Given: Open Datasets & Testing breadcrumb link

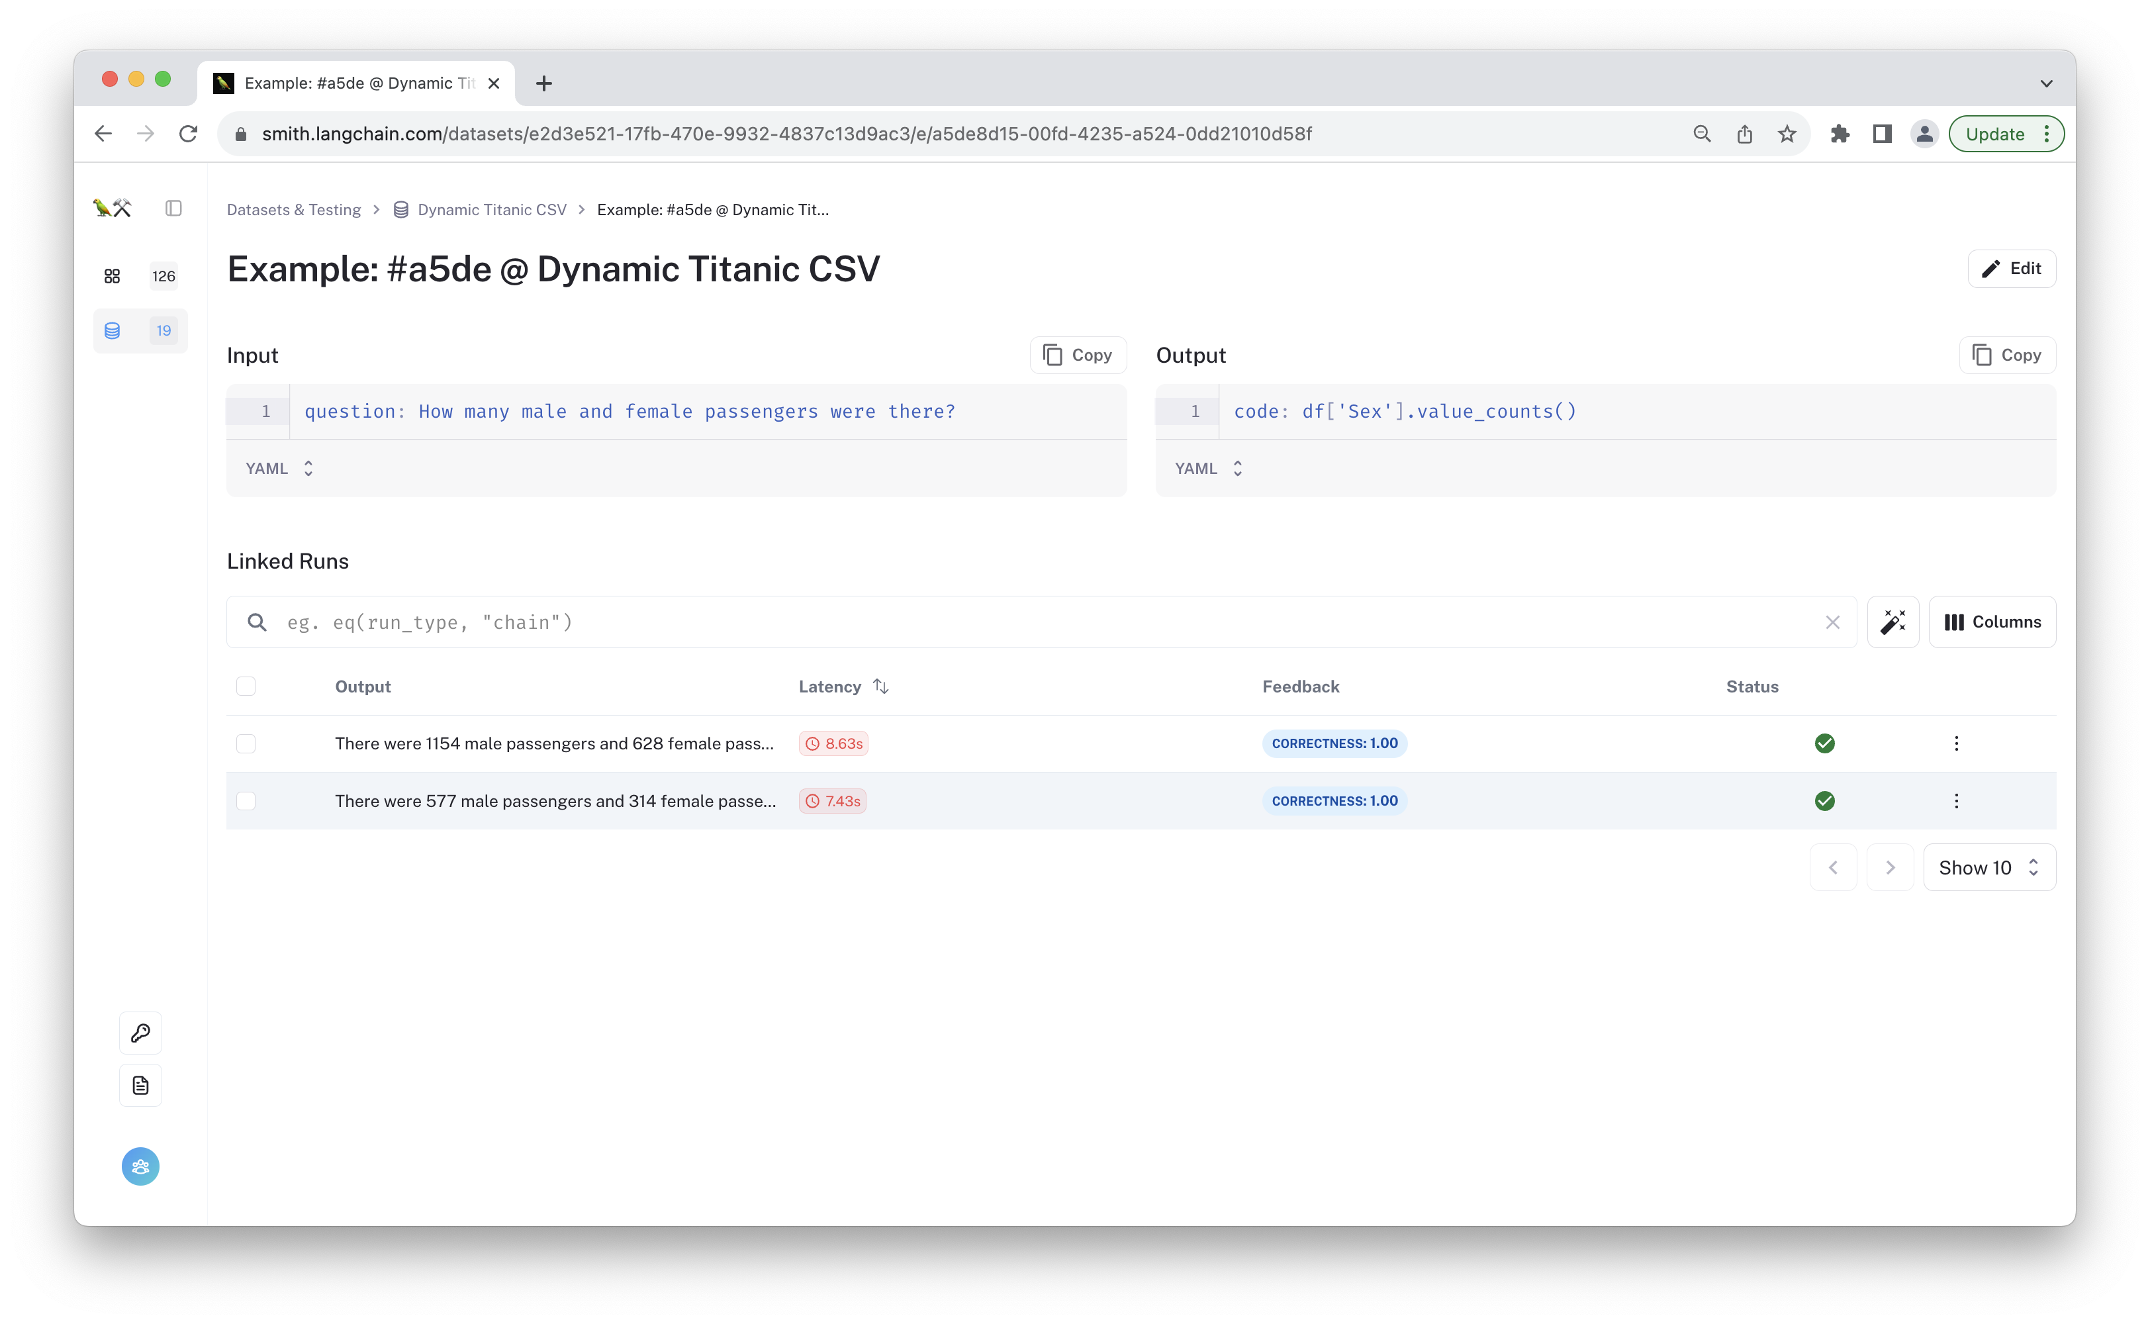Looking at the screenshot, I should coord(293,209).
